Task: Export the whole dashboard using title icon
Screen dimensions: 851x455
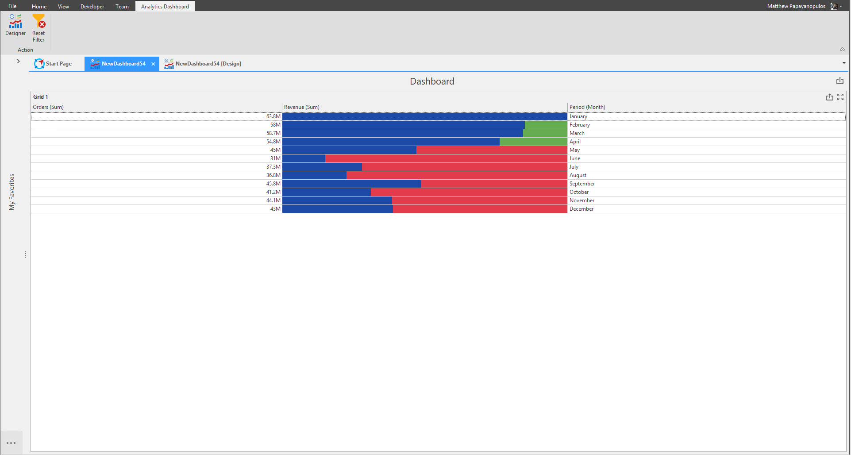Action: [x=840, y=81]
